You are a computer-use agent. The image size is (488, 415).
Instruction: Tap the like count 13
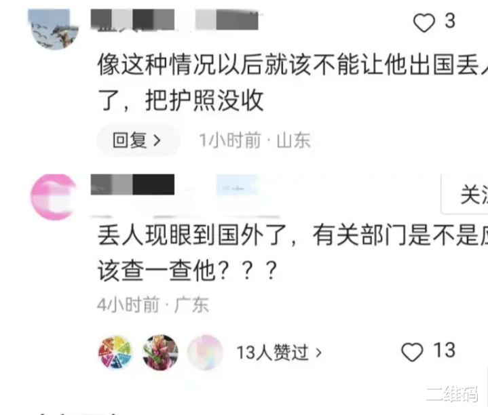pos(444,350)
